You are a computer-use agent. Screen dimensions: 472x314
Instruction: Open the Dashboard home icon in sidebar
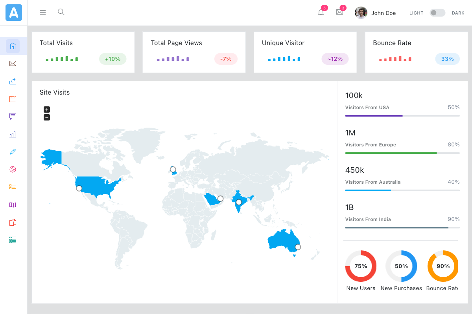tap(13, 46)
